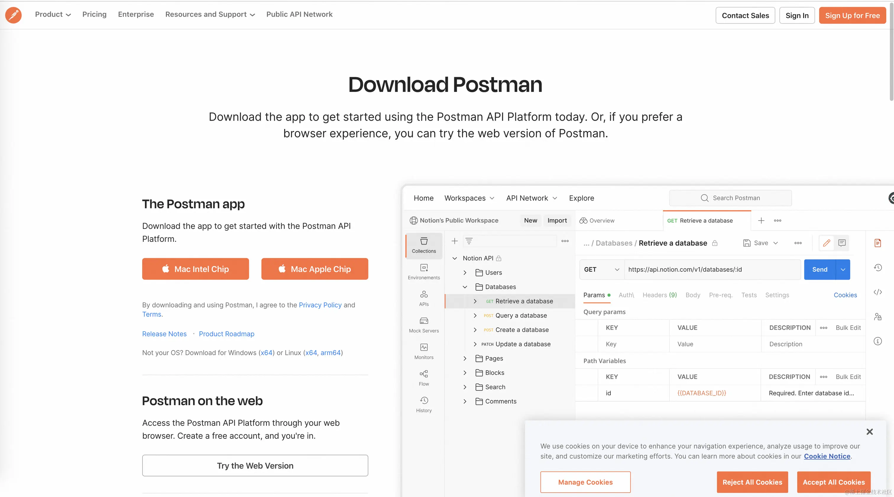
Task: Open History sidebar icon
Action: tap(424, 405)
